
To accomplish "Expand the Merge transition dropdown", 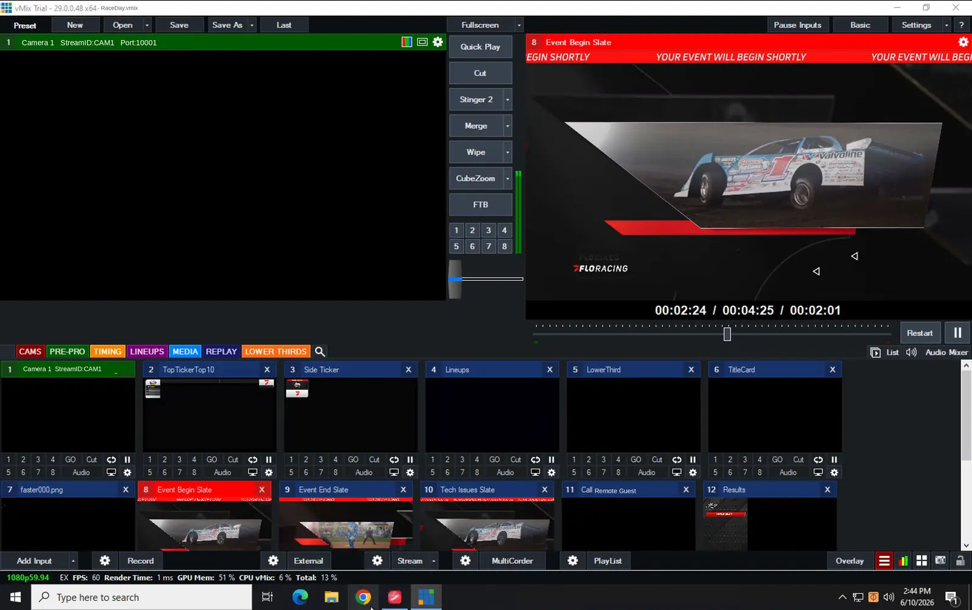I will [508, 126].
